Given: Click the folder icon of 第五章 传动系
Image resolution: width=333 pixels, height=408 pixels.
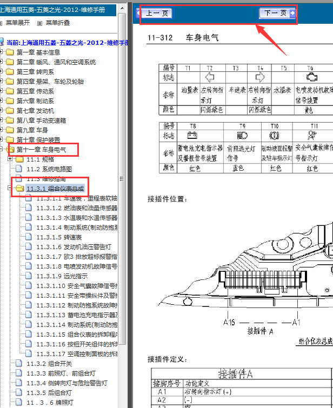Looking at the screenshot, I should coord(10,91).
